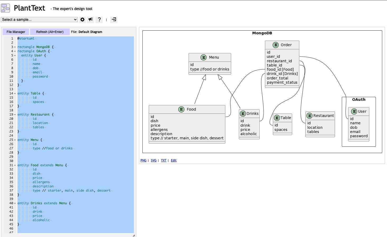Click the entity icon of Table in diagram
The height and width of the screenshot is (237, 387).
tap(277, 118)
